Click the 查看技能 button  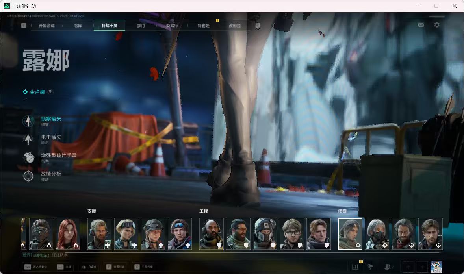pos(115,267)
